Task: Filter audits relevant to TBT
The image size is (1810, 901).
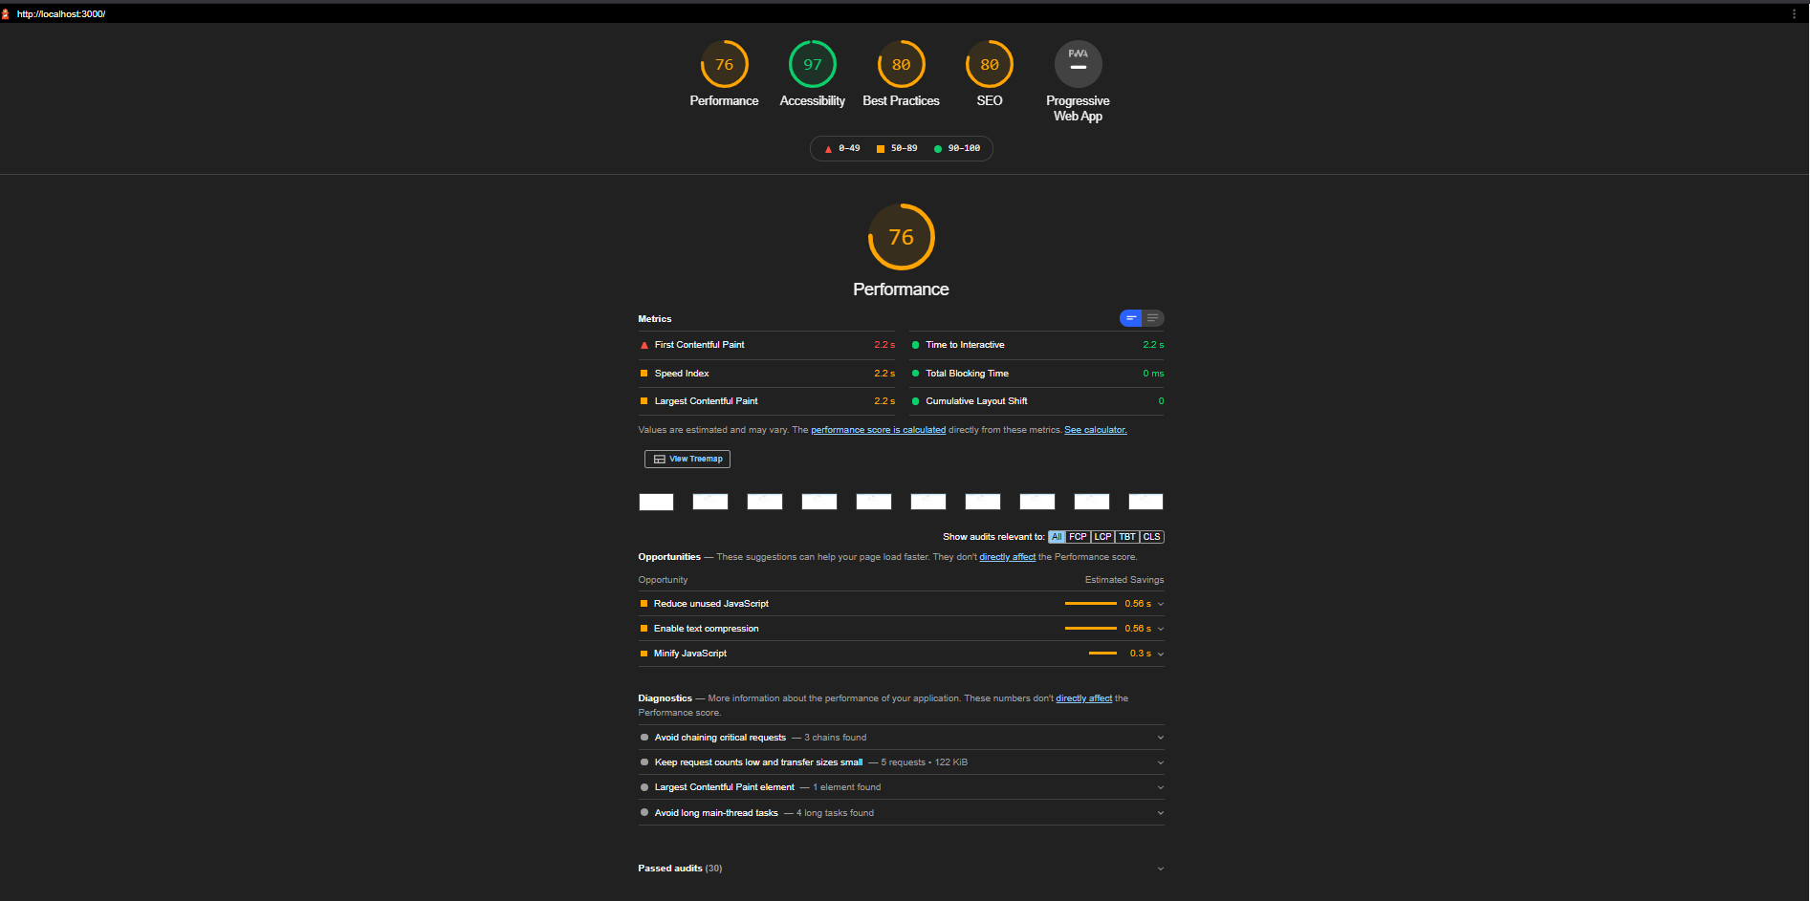Action: [1127, 537]
